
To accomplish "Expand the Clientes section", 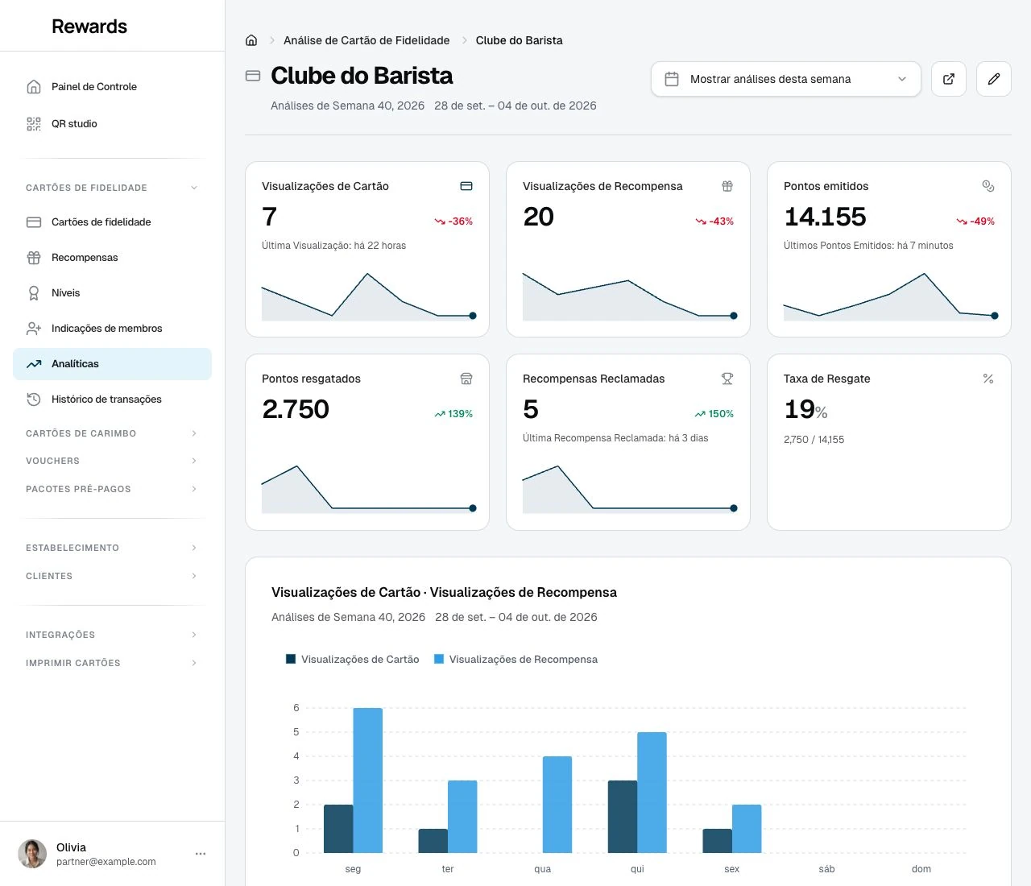I will pyautogui.click(x=112, y=576).
